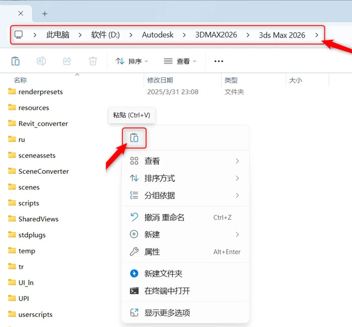This screenshot has width=352, height=327.
Task: Expand the chevron before 此电脑 in the address bar
Action: point(35,35)
